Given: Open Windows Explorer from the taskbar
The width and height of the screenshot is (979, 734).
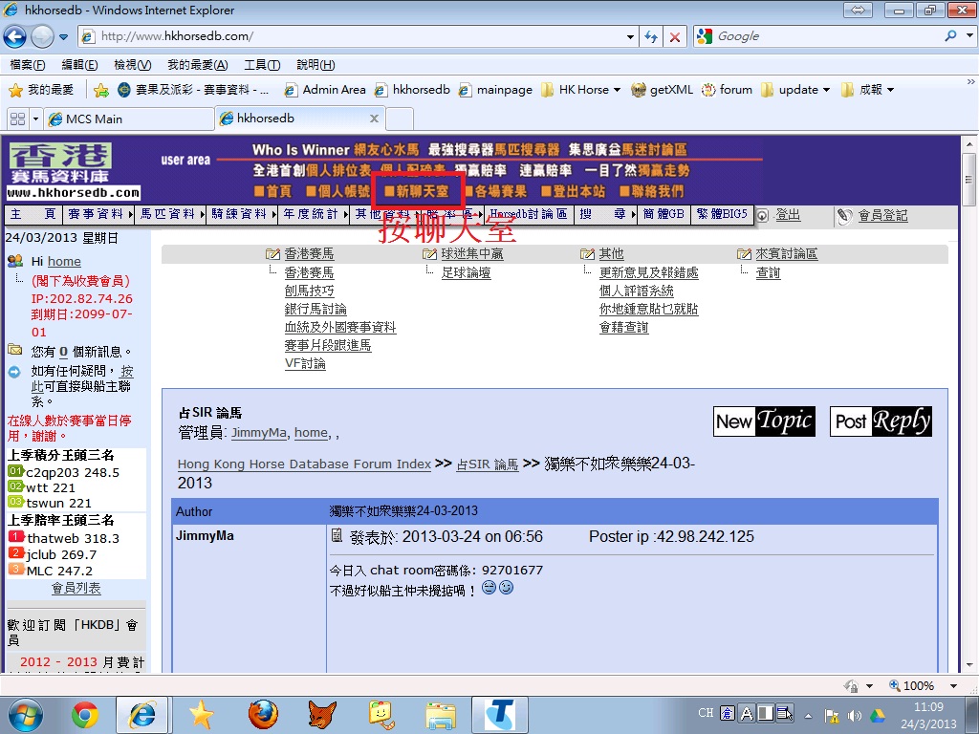Looking at the screenshot, I should pyautogui.click(x=441, y=714).
